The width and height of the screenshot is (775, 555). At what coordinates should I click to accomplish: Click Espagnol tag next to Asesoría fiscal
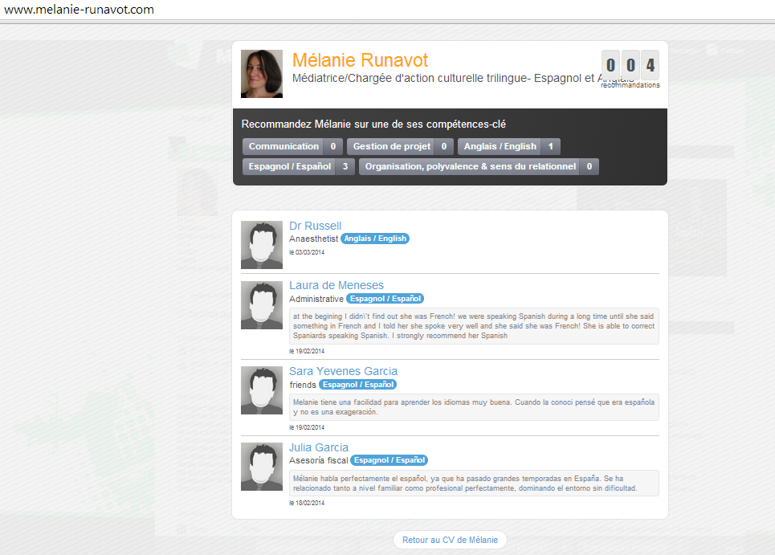tap(389, 460)
